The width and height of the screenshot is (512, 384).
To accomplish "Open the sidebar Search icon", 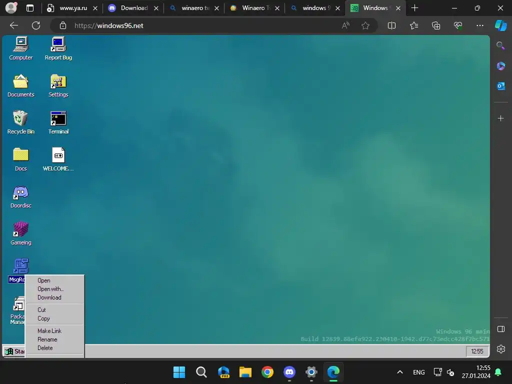I will click(500, 45).
